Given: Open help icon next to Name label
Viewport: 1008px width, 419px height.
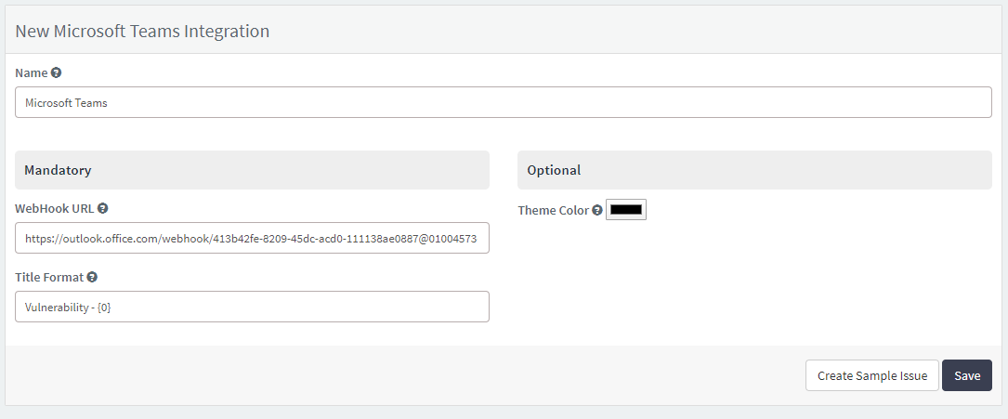Looking at the screenshot, I should [x=56, y=72].
